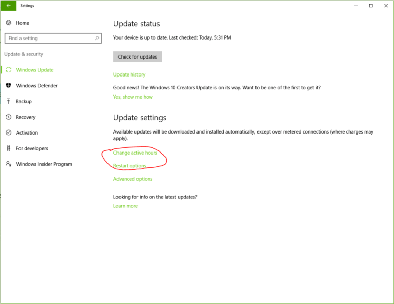This screenshot has height=304, width=394.
Task: Click the back arrow in the title bar
Action: [x=9, y=6]
